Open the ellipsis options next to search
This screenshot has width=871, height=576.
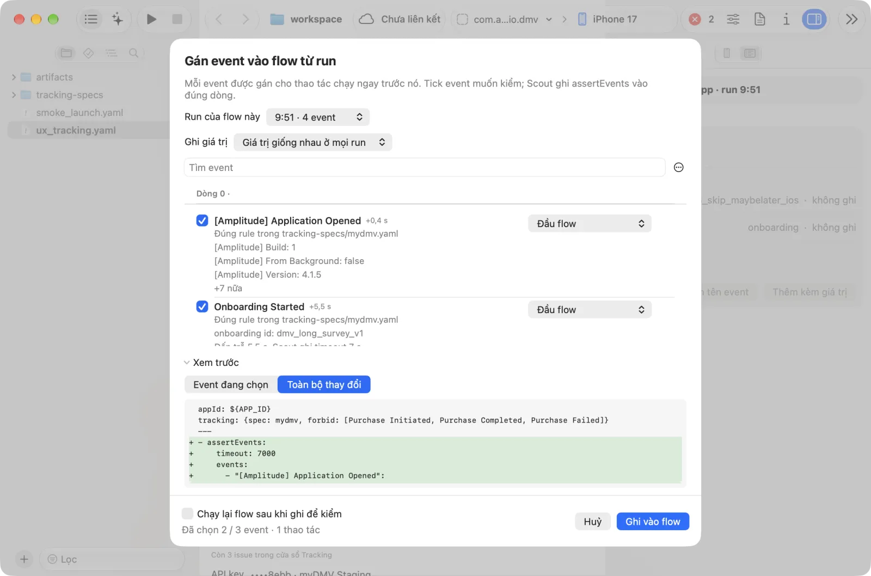(x=678, y=167)
